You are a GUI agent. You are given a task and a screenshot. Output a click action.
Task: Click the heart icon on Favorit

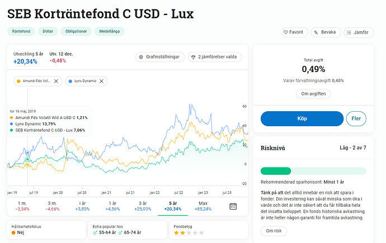tap(285, 32)
